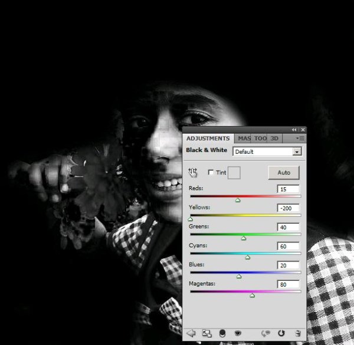Click the Magentas label text
The width and height of the screenshot is (354, 345).
(x=202, y=284)
